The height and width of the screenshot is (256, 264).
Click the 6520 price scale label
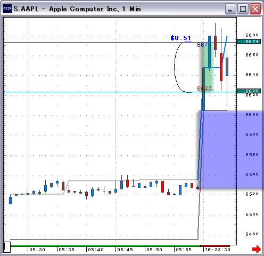pyautogui.click(x=252, y=194)
